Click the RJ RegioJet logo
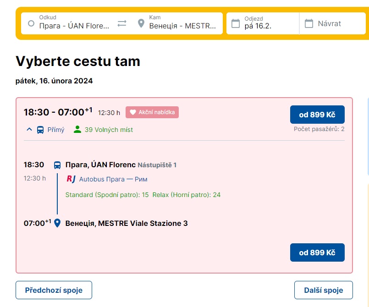Viewport: 369px width, 307px height. pos(71,179)
